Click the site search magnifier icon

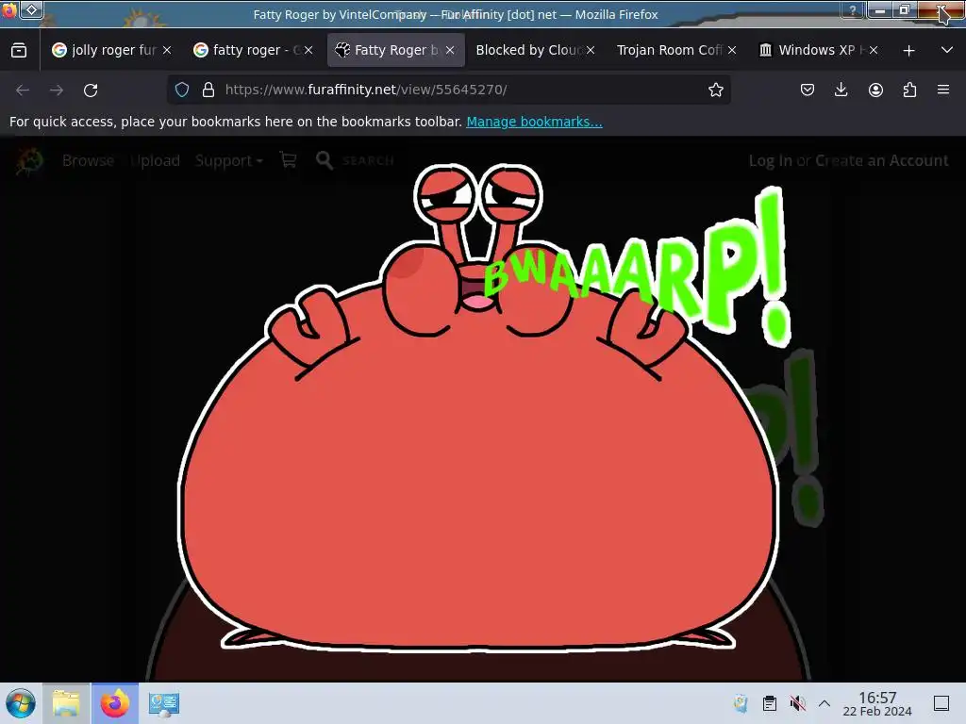[325, 160]
